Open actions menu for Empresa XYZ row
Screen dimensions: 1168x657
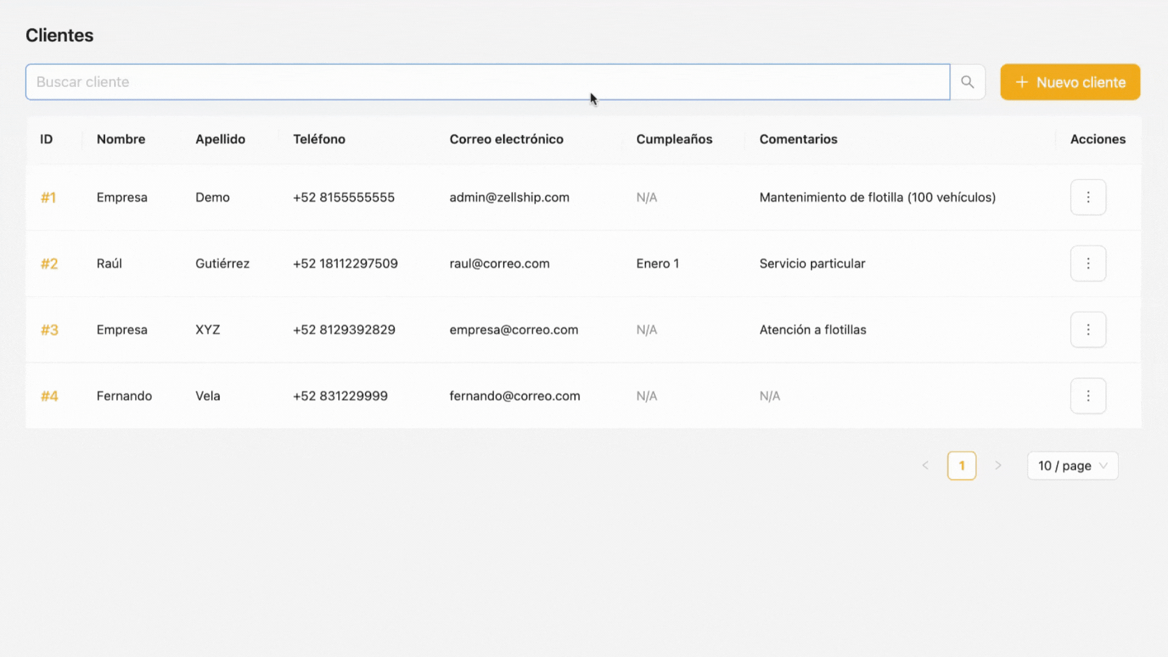point(1088,330)
